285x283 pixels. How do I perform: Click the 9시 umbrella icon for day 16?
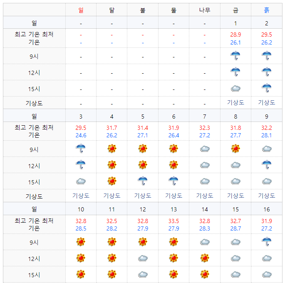[266, 241]
